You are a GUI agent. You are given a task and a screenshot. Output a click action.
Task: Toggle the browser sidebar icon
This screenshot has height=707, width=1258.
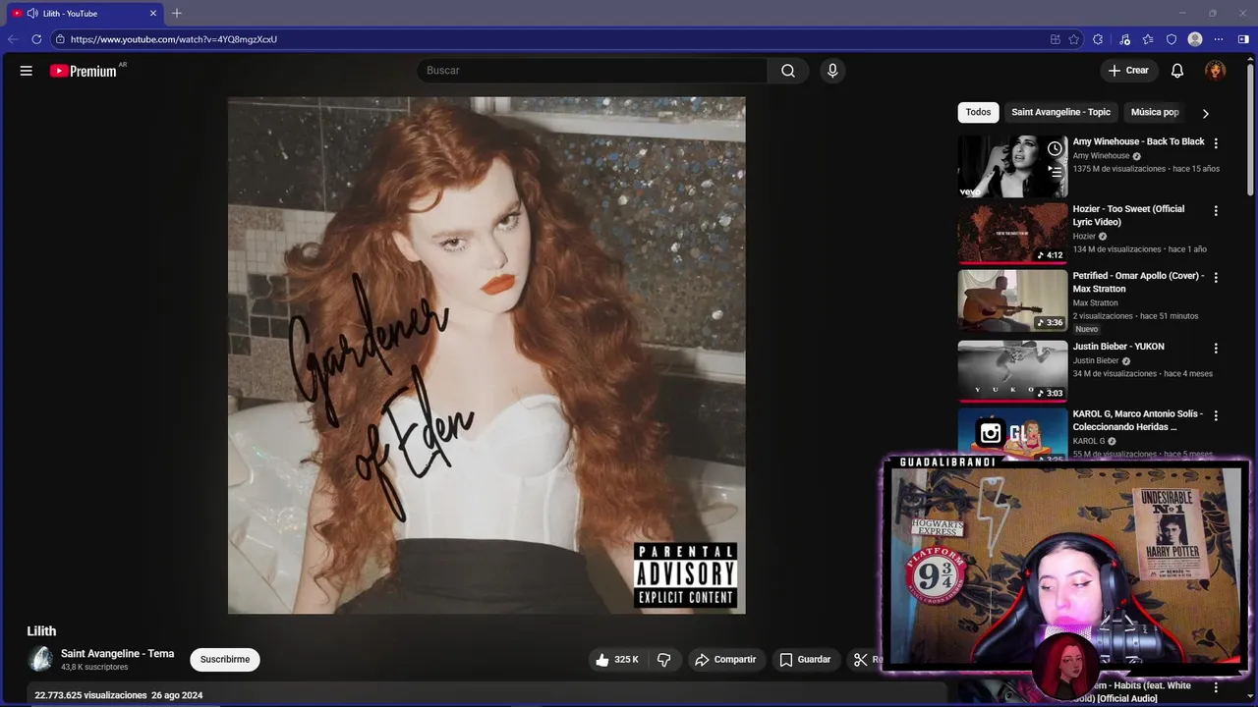1243,39
